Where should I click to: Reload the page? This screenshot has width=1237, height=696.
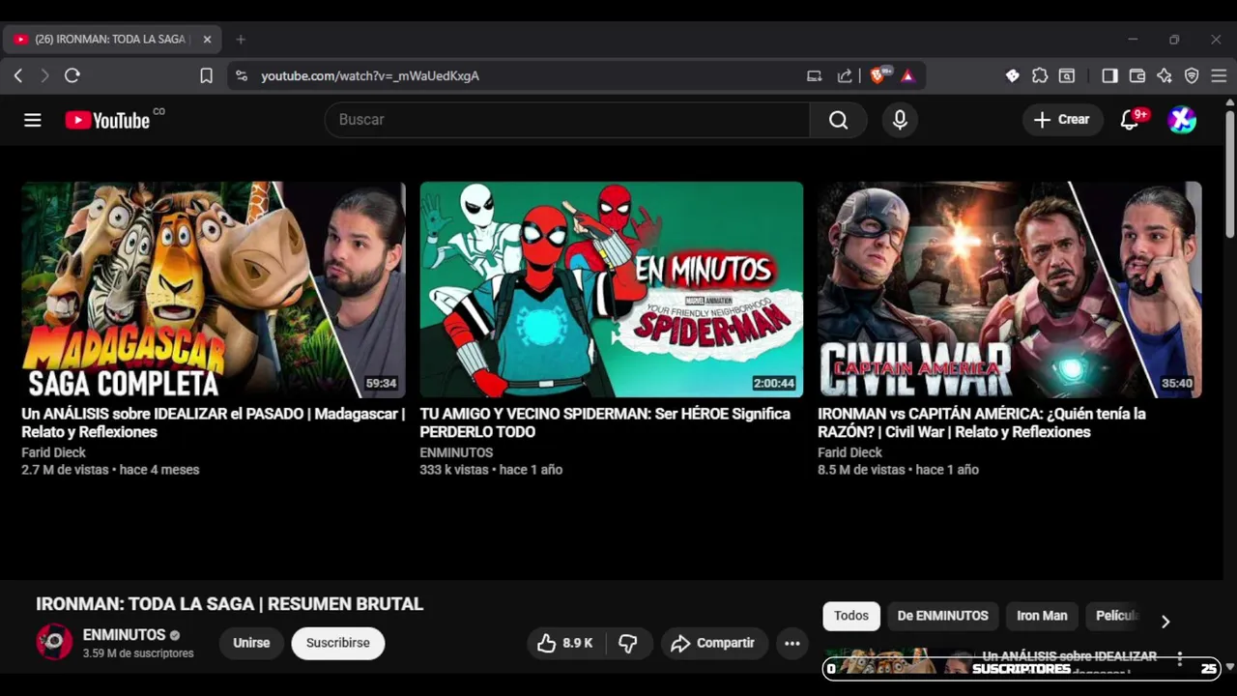tap(72, 75)
